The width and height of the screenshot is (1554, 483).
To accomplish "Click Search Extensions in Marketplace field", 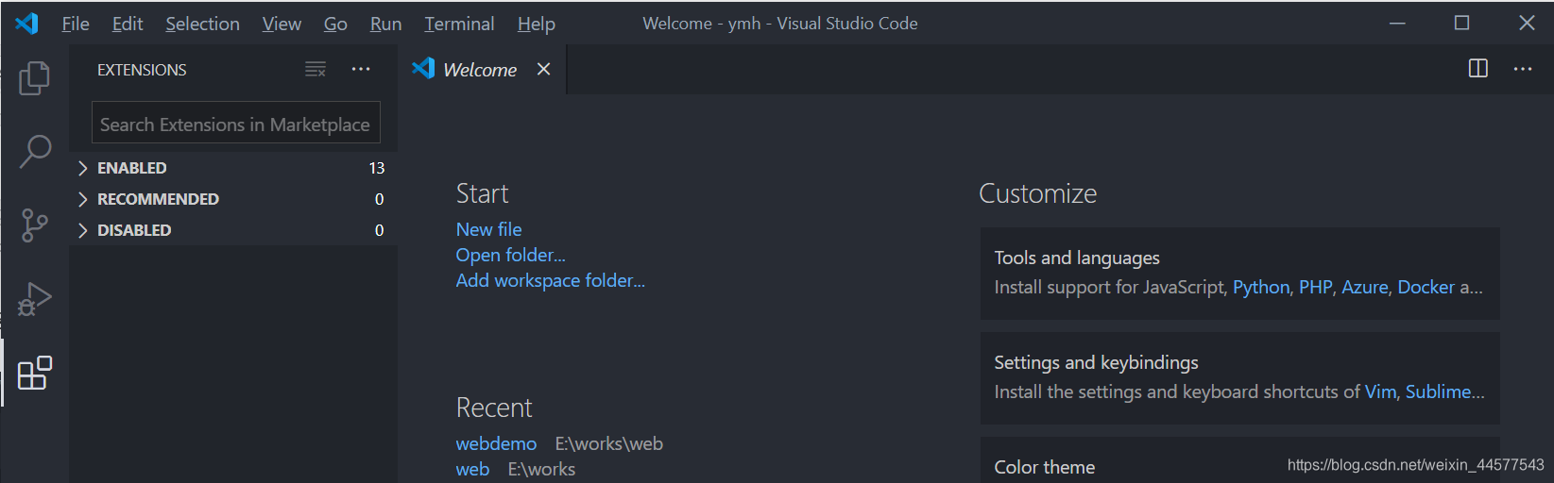I will coord(235,125).
